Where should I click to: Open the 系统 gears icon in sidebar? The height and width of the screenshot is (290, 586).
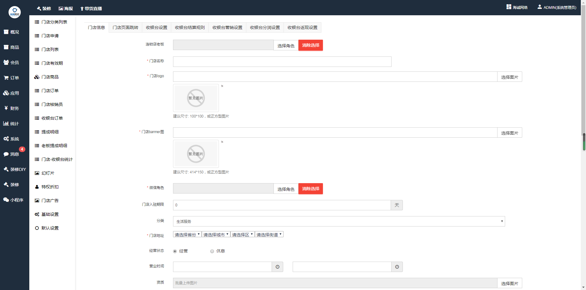click(6, 139)
